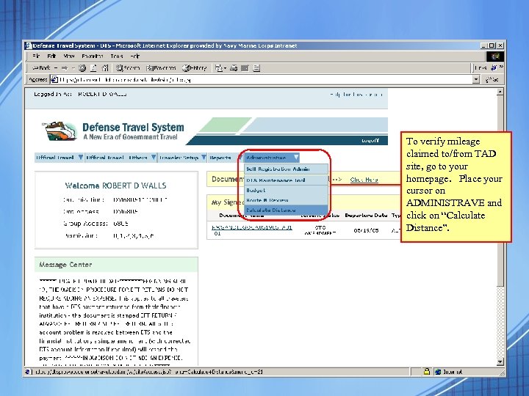Expand the Forward button dropdown arrow

(73, 68)
